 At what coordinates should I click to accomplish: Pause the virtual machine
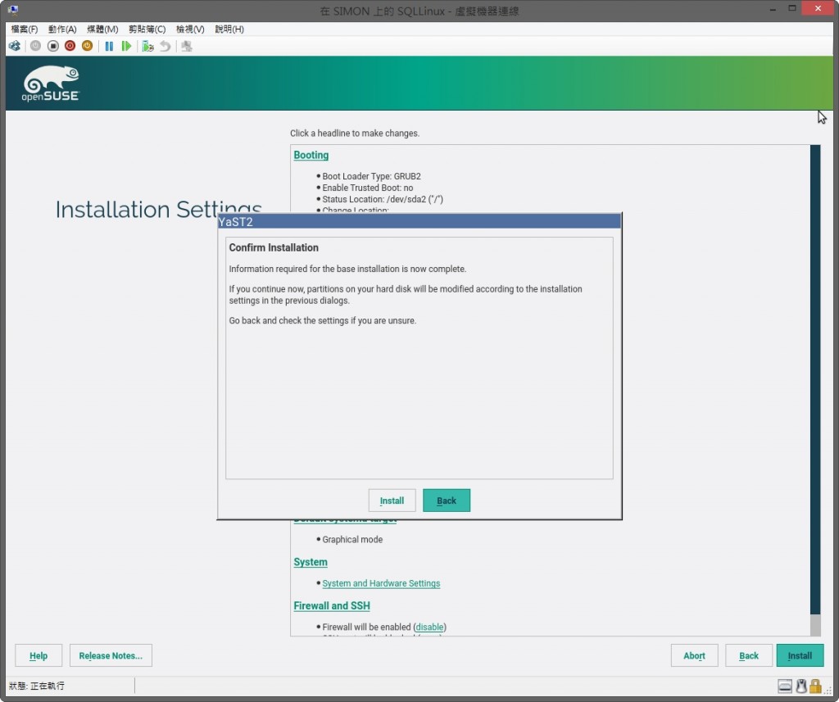coord(109,46)
